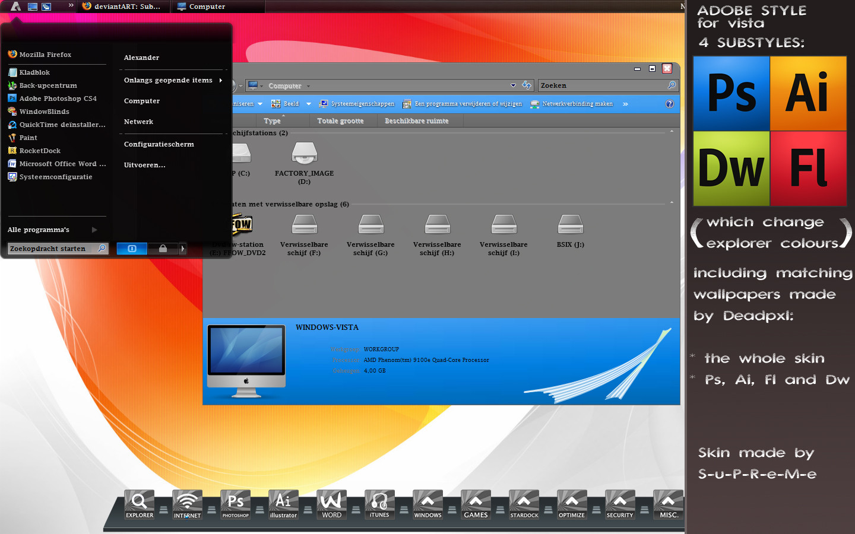Click the Explorer help icon

pyautogui.click(x=670, y=104)
